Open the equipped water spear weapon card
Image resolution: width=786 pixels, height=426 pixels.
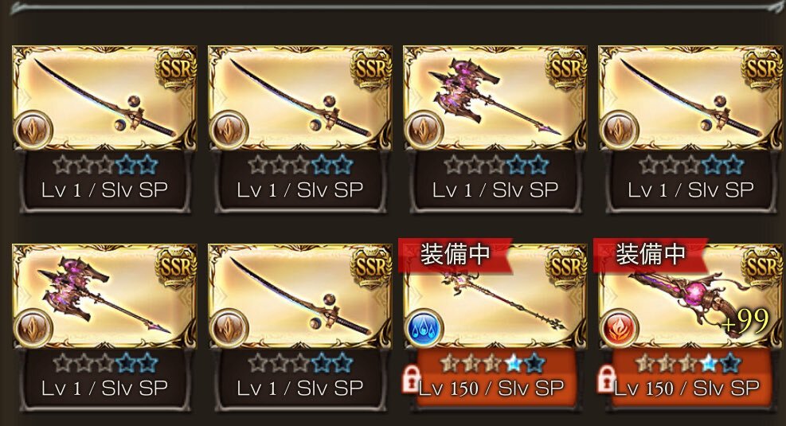point(495,296)
